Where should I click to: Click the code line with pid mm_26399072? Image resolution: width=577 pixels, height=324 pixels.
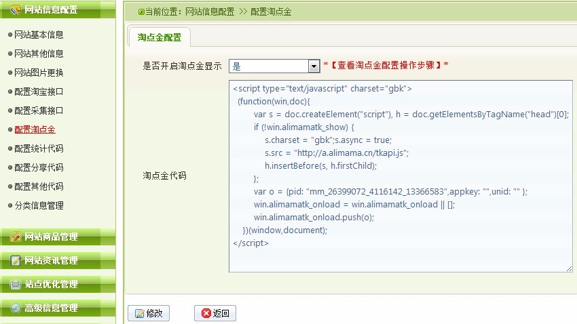point(390,192)
